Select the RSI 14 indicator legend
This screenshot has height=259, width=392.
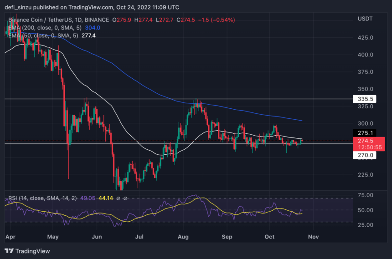(x=42, y=198)
